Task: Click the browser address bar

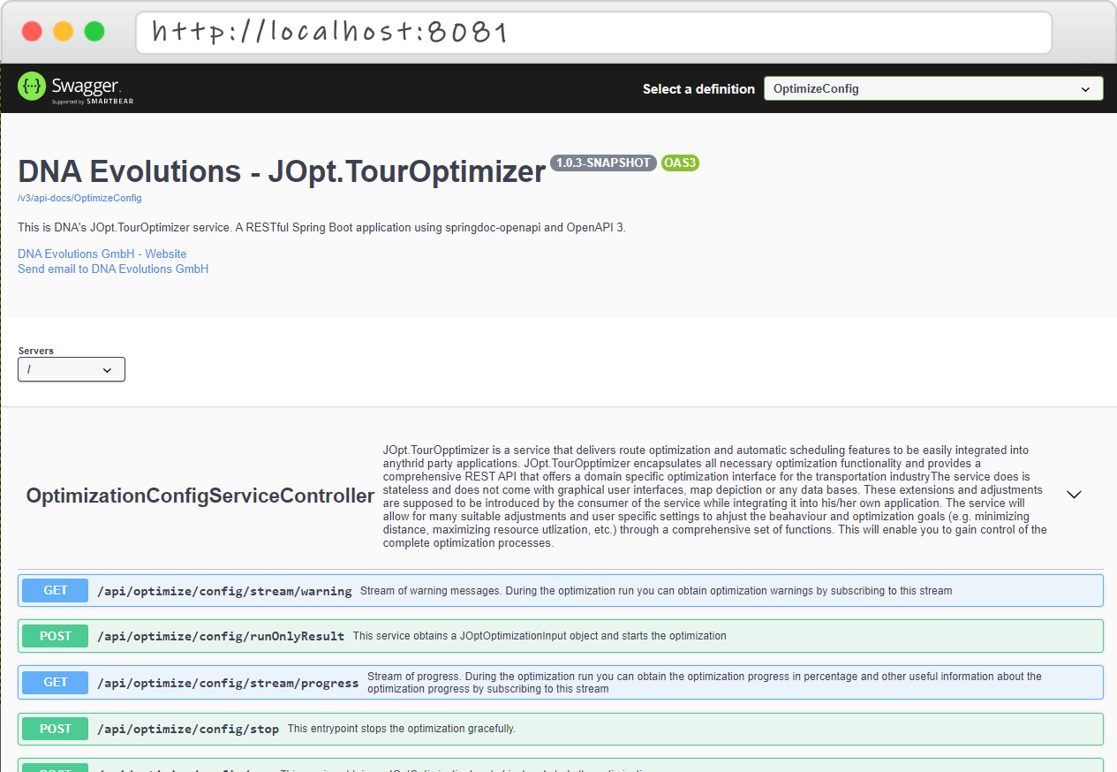Action: point(593,32)
